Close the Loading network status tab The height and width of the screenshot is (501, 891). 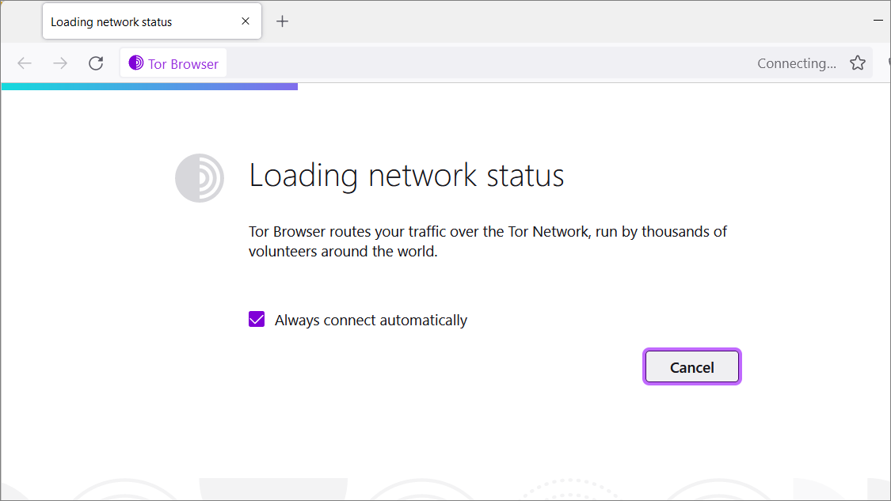[246, 21]
